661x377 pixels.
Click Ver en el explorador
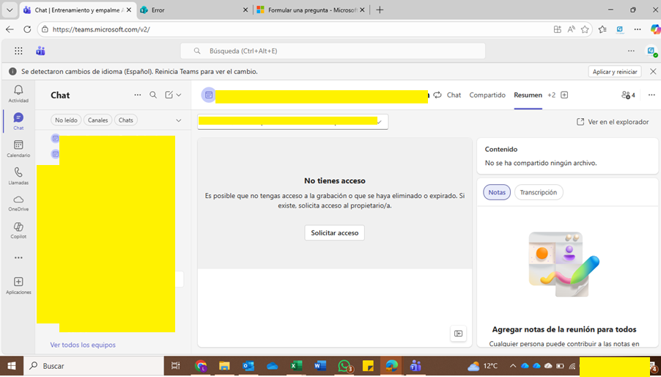[x=613, y=122]
